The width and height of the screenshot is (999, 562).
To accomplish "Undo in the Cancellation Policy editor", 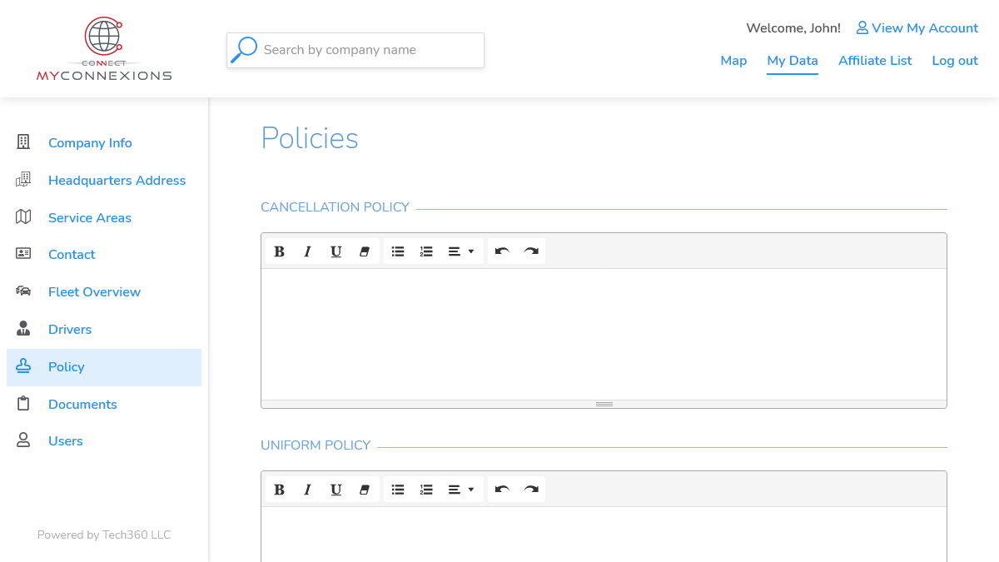I will click(x=502, y=251).
